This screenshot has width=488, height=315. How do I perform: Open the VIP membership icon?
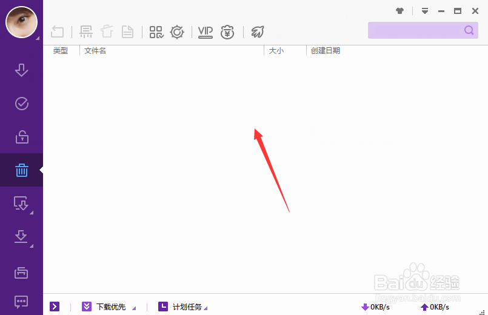point(206,32)
